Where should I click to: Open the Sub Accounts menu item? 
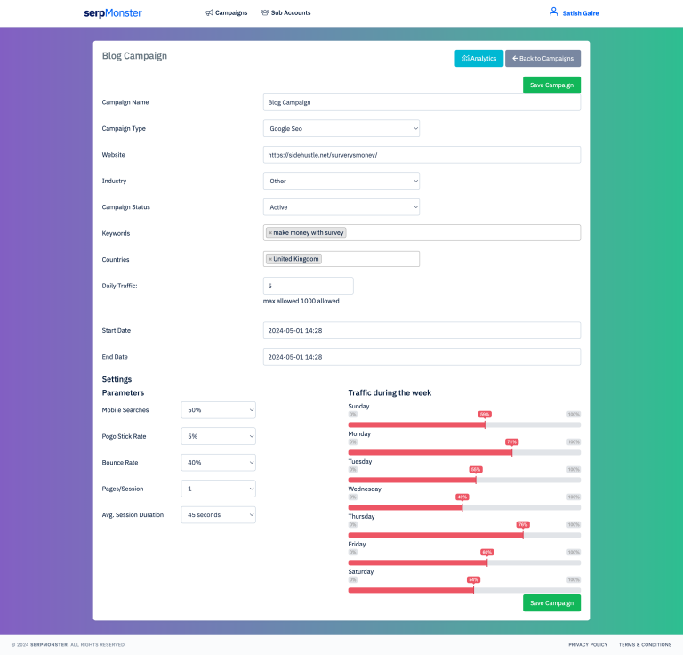pyautogui.click(x=285, y=13)
